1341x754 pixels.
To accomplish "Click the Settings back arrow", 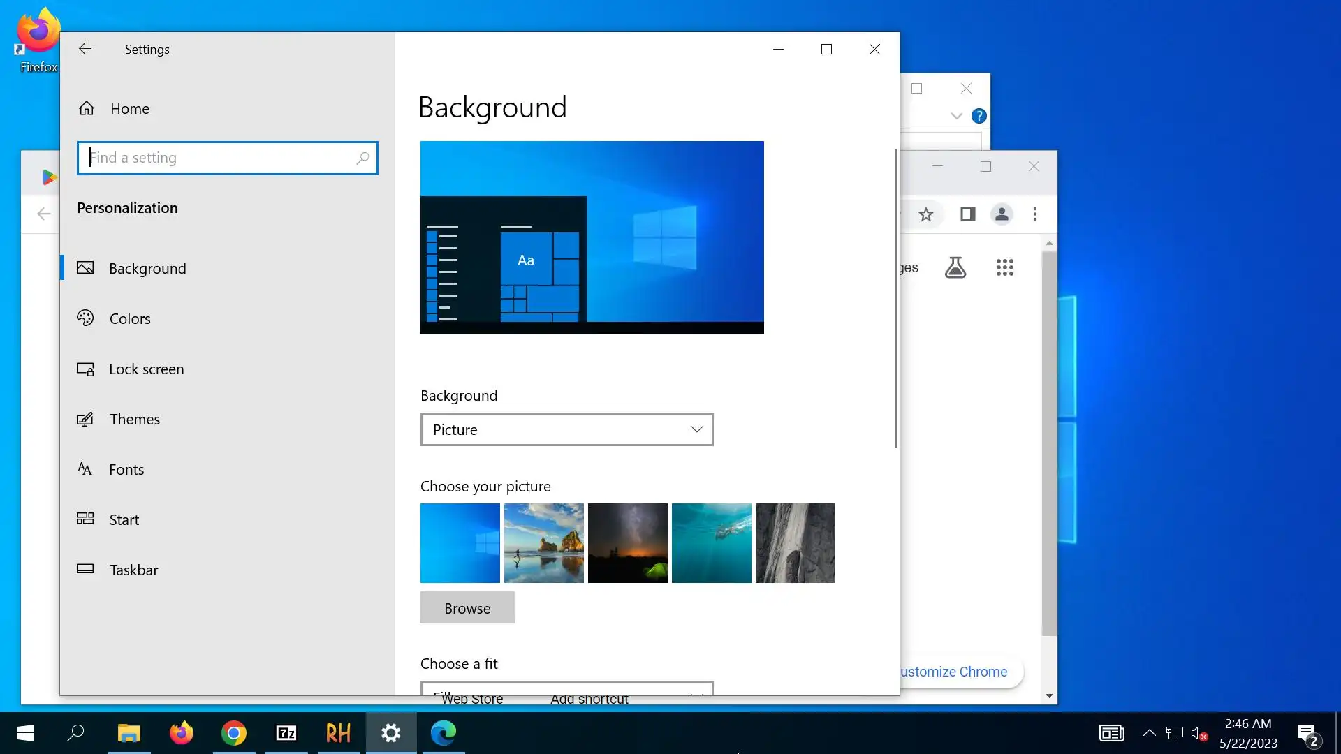I will click(85, 49).
